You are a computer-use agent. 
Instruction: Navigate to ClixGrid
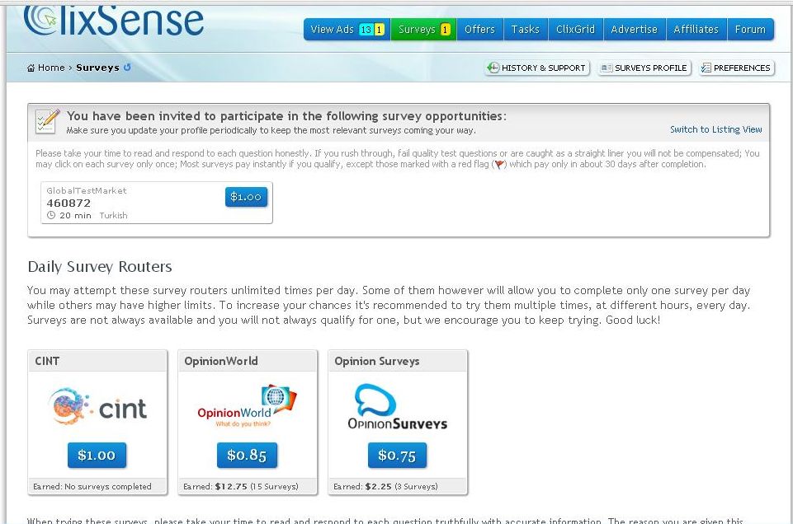click(x=575, y=29)
